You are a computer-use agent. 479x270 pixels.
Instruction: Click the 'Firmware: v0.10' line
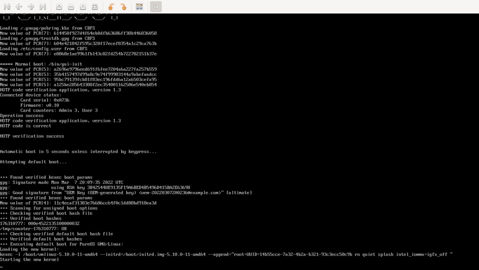coord(40,105)
